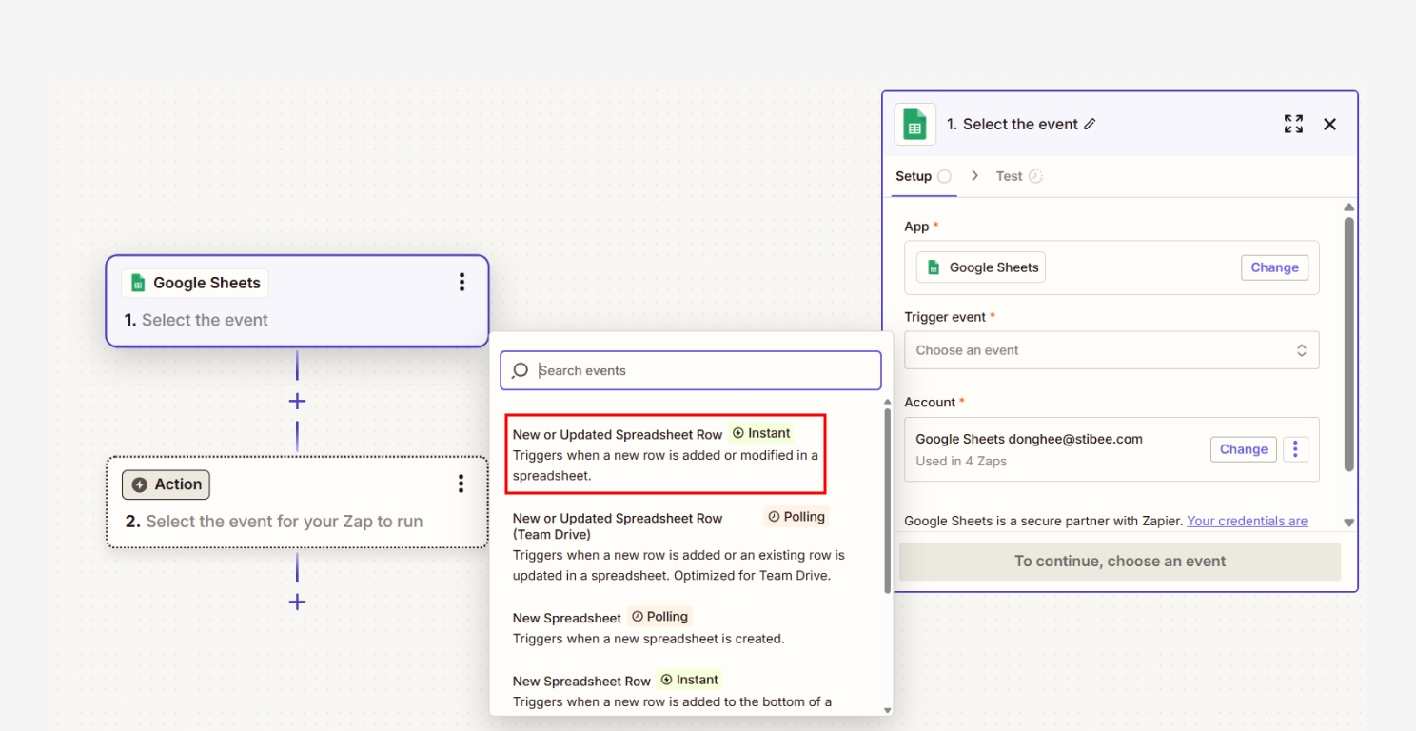1416x731 pixels.
Task: Switch to the Setup tab
Action: click(x=923, y=176)
